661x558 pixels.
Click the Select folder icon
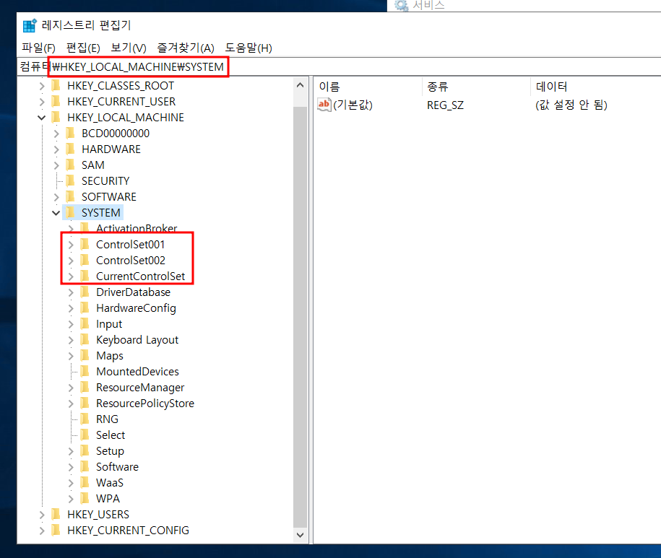tap(85, 435)
